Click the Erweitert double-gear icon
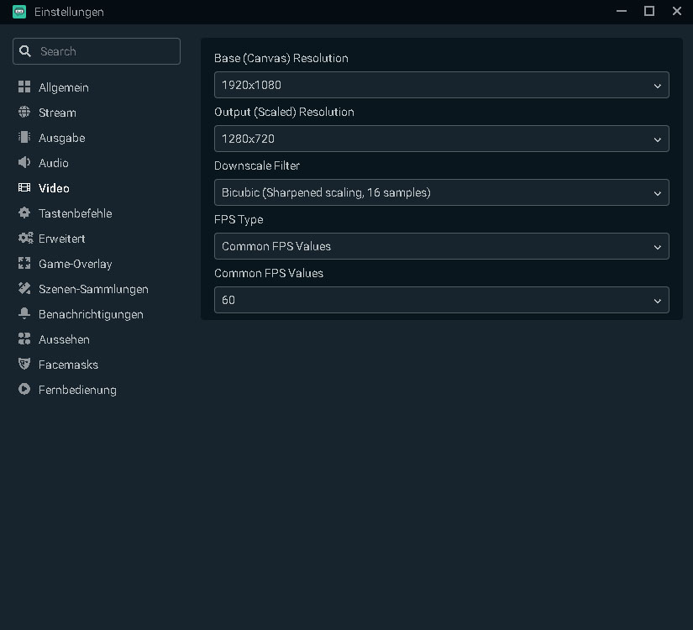Image resolution: width=693 pixels, height=630 pixels. tap(25, 239)
